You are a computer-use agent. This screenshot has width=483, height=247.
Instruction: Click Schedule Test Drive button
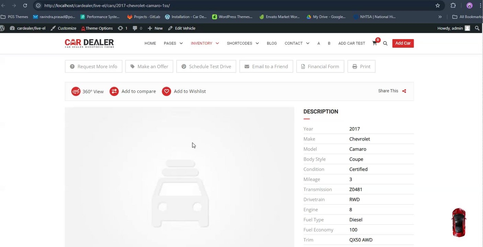click(206, 67)
